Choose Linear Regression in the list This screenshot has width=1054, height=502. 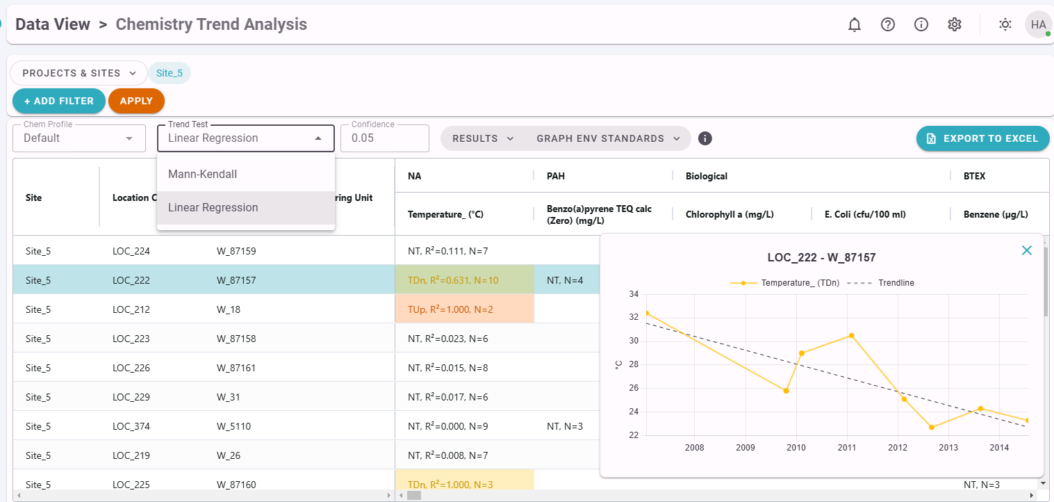(x=213, y=208)
